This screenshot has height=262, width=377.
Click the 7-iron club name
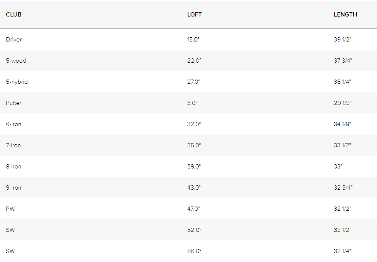14,145
